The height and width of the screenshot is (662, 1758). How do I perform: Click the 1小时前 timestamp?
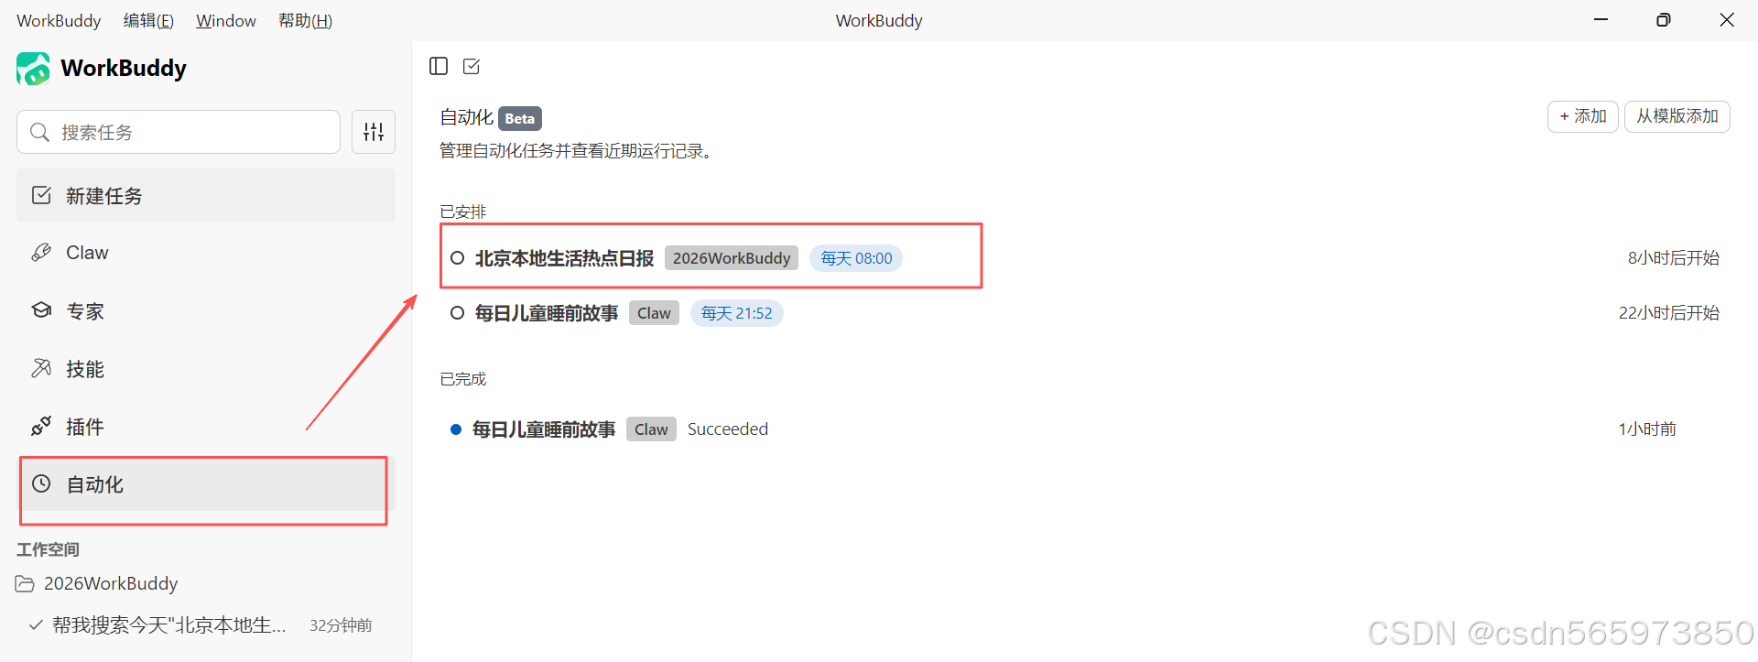1647,429
